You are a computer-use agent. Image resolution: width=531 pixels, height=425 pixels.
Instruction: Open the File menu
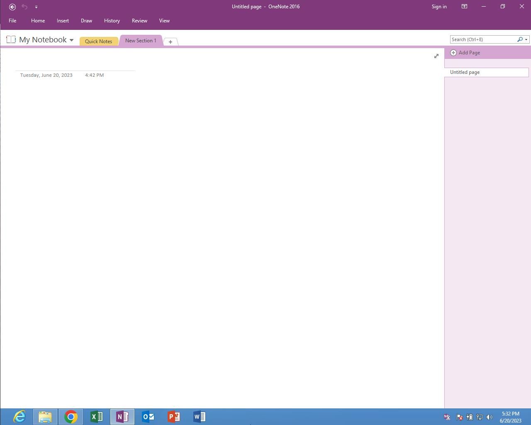12,21
